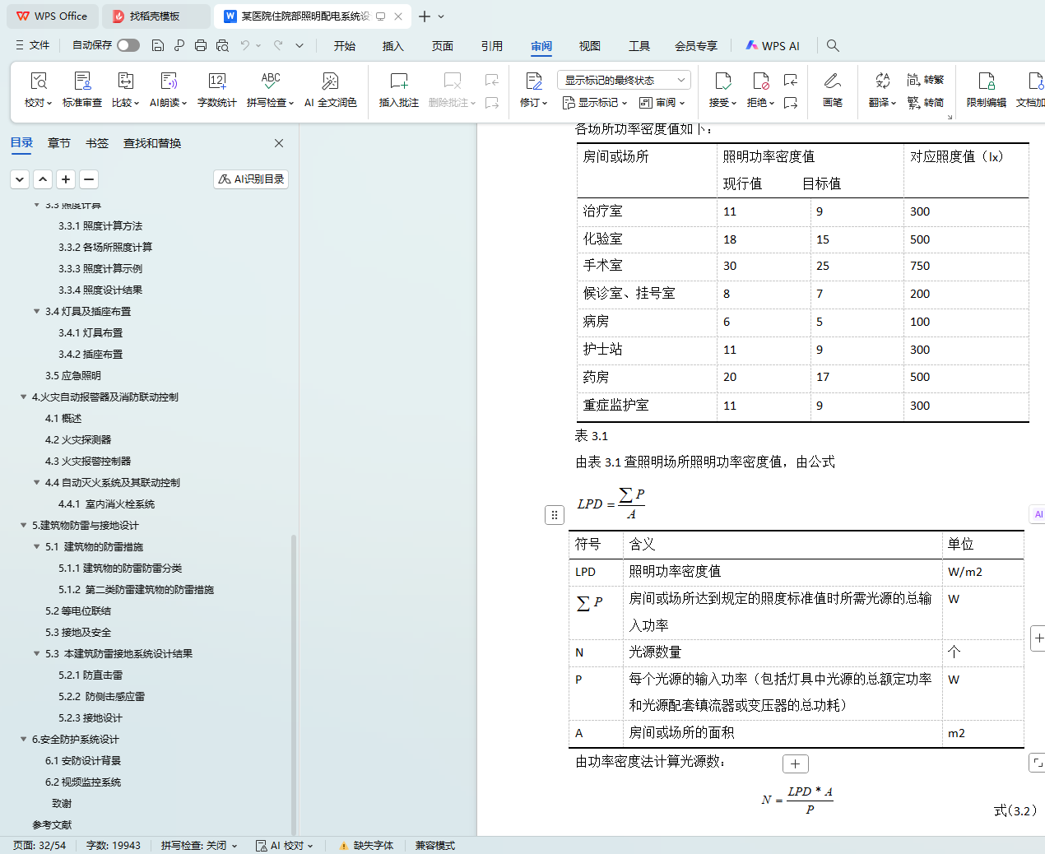Click the search magnifier icon in menu bar
The height and width of the screenshot is (854, 1045).
pyautogui.click(x=833, y=46)
